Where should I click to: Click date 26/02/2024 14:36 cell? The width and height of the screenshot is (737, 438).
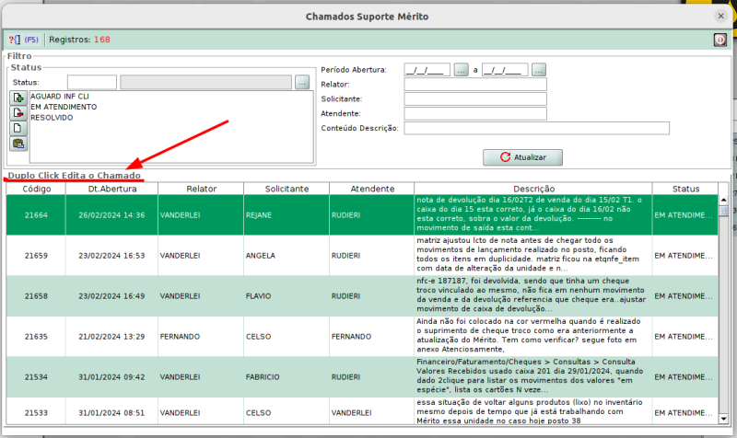(111, 215)
